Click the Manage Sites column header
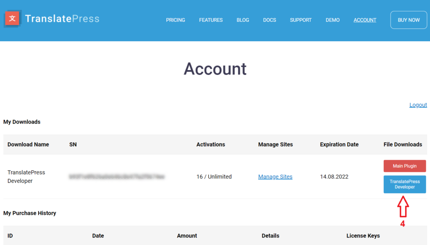This screenshot has width=430, height=245. [x=275, y=145]
